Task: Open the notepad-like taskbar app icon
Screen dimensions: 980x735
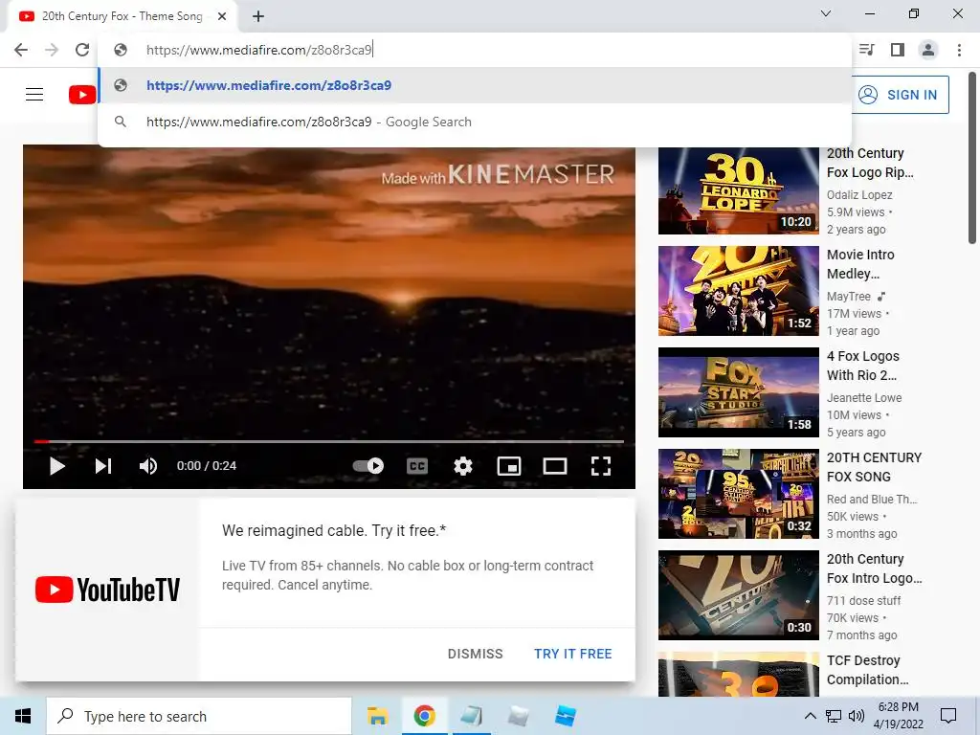Action: point(471,716)
